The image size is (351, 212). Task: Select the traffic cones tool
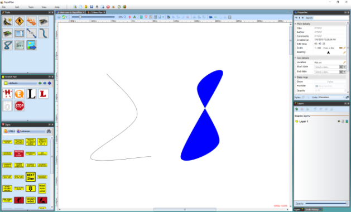coord(31,22)
